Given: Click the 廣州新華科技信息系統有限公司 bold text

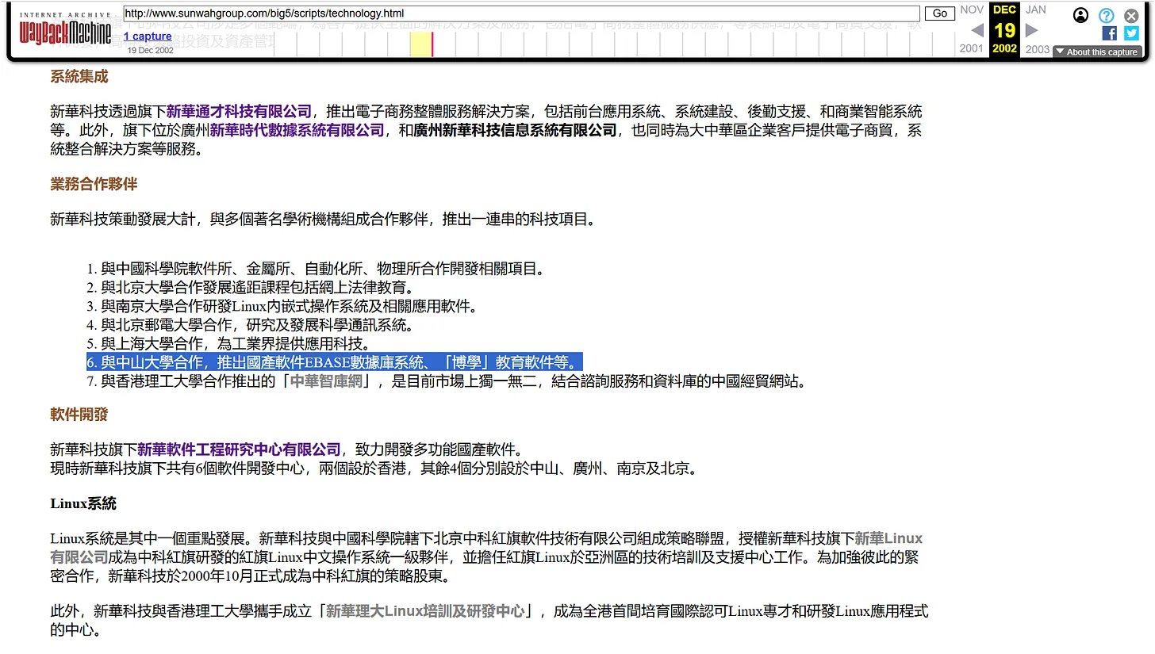Looking at the screenshot, I should pos(515,130).
